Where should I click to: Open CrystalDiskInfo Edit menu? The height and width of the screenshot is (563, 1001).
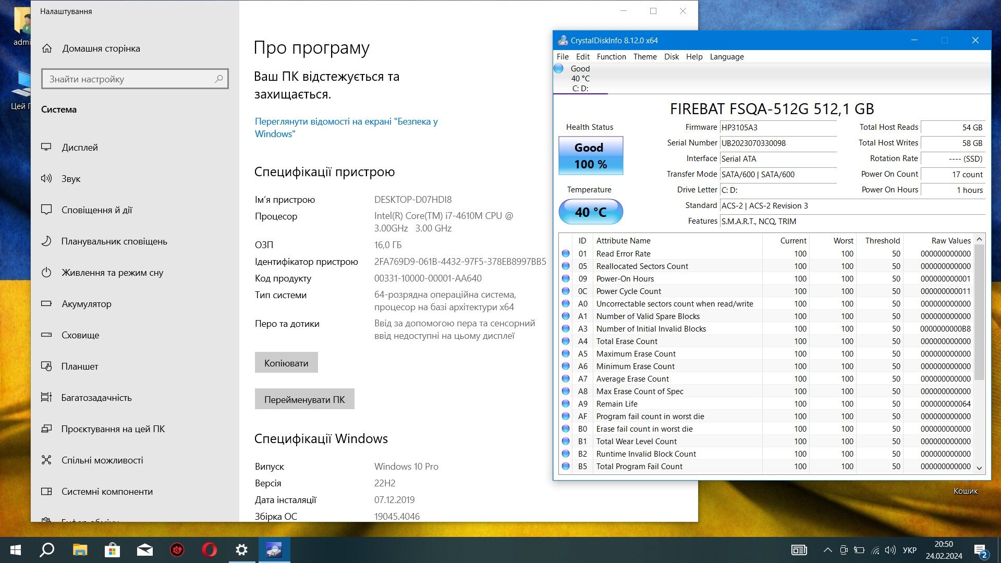pos(582,56)
